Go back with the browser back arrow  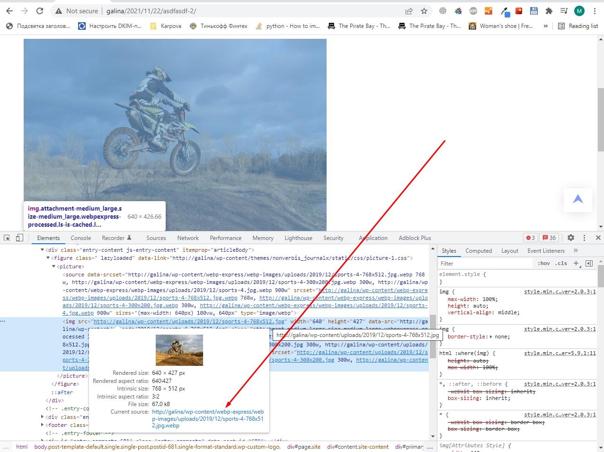pos(9,11)
